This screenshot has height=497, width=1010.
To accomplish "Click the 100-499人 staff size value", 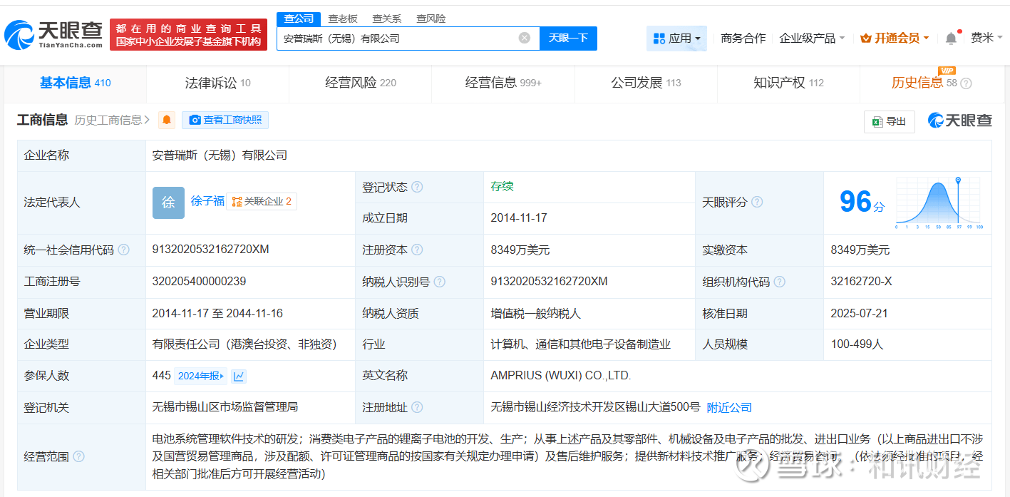I will (x=857, y=344).
